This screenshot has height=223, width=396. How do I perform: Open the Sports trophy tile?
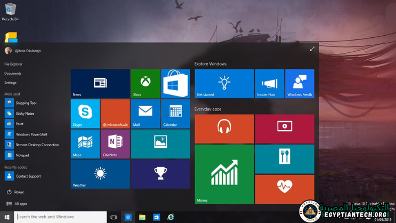point(160,174)
